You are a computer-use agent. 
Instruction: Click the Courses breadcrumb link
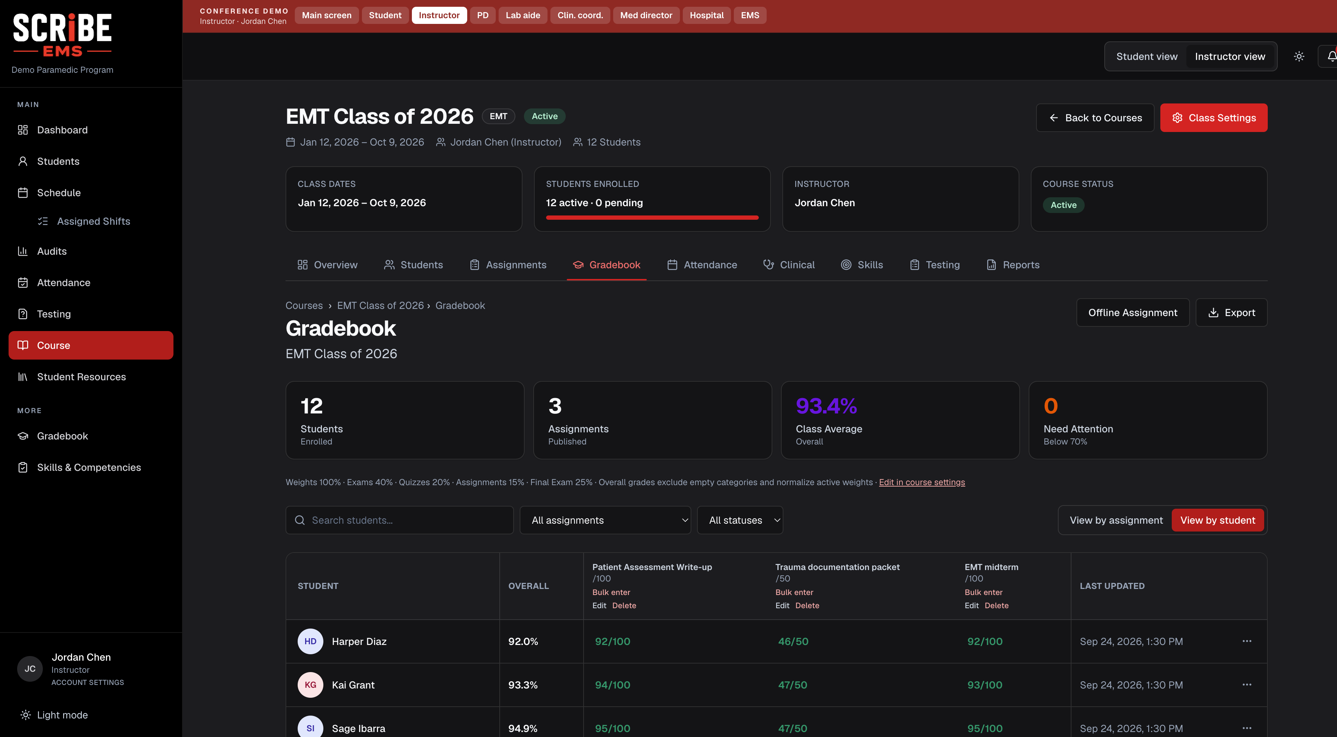(304, 305)
